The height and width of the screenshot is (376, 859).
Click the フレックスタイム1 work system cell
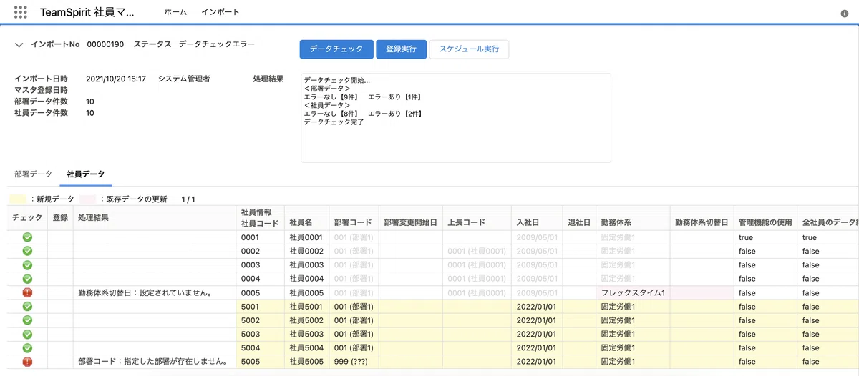click(634, 292)
